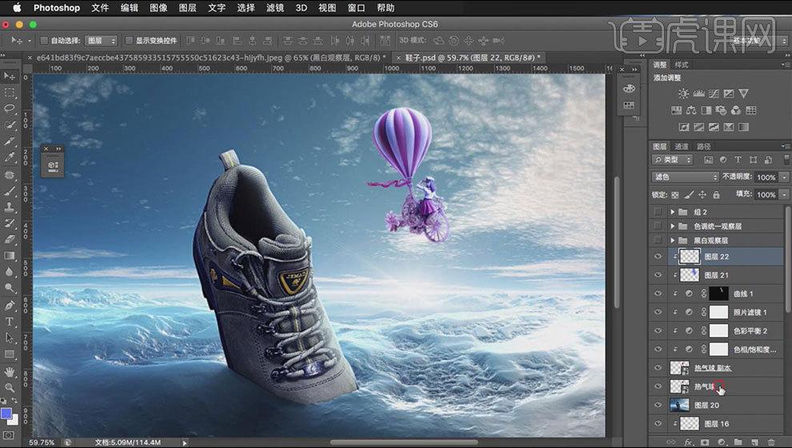Lock all with the padlock icon
Viewport: 792px width, 448px height.
[x=716, y=195]
